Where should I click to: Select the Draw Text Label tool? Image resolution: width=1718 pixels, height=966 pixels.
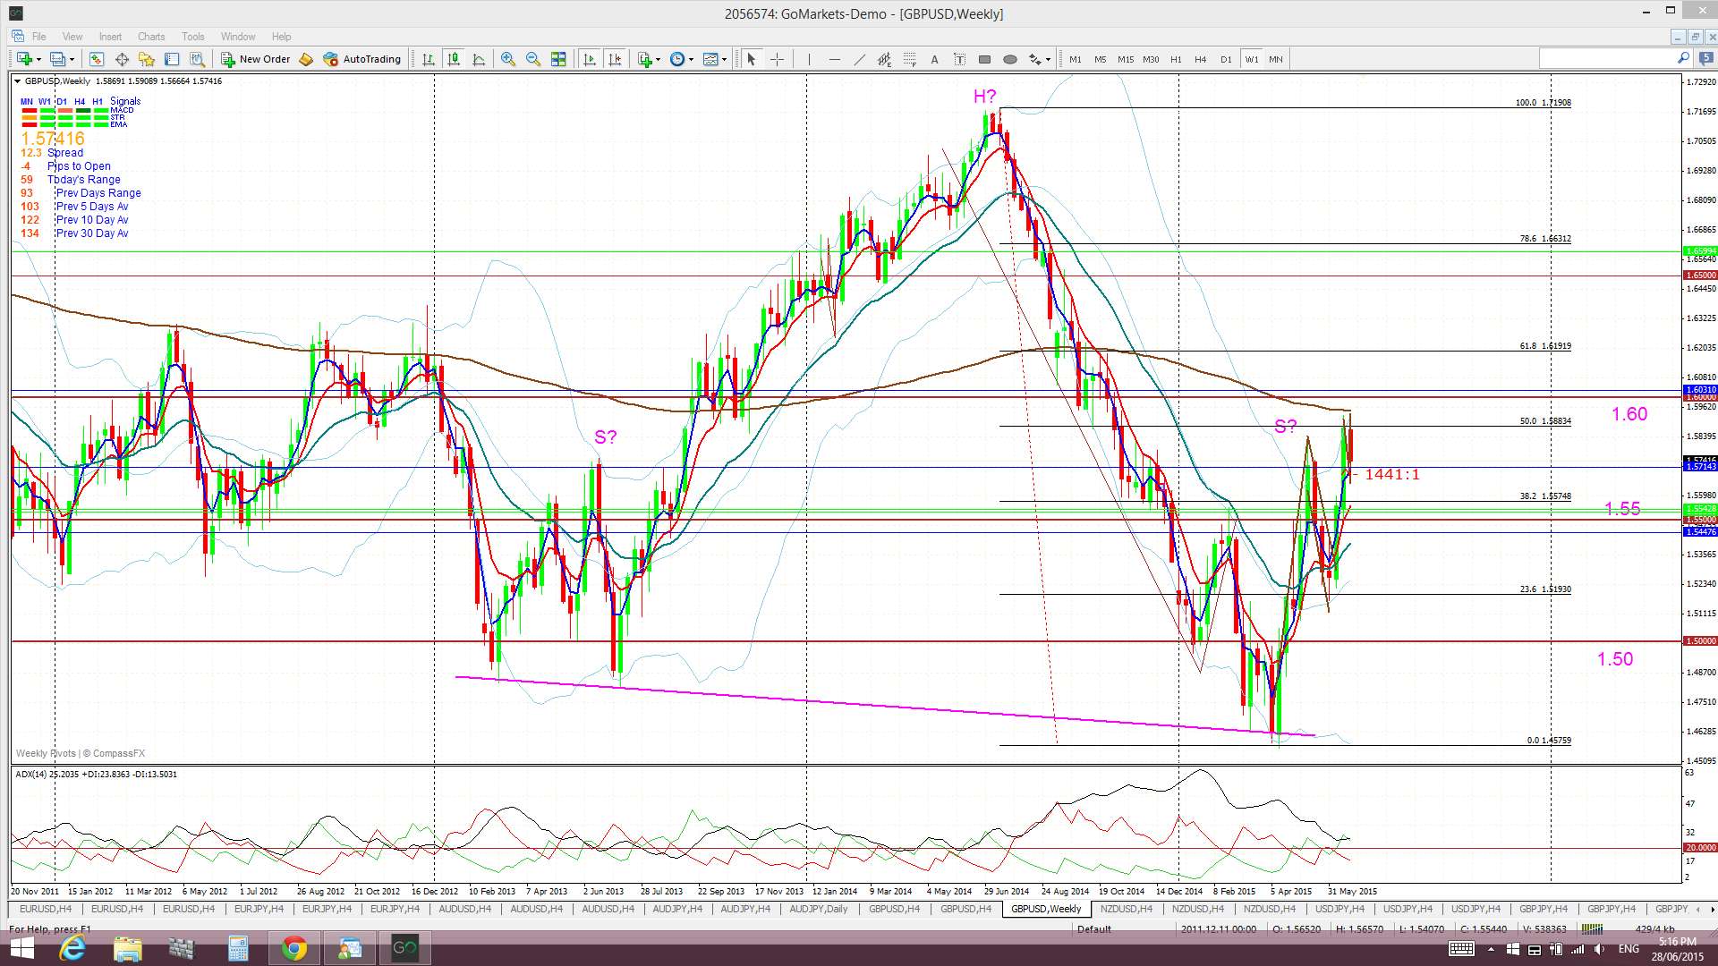pyautogui.click(x=959, y=59)
